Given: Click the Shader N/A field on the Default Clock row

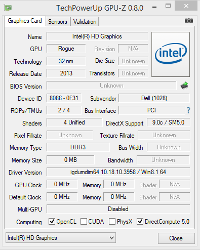Looking at the screenshot, I should click(175, 197).
